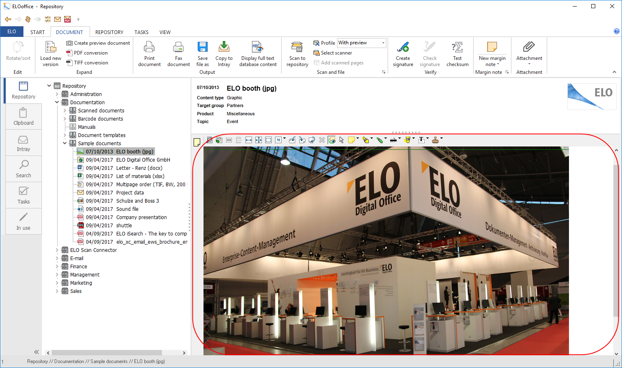Open the Search work area
This screenshot has width=622, height=368.
pos(23,169)
